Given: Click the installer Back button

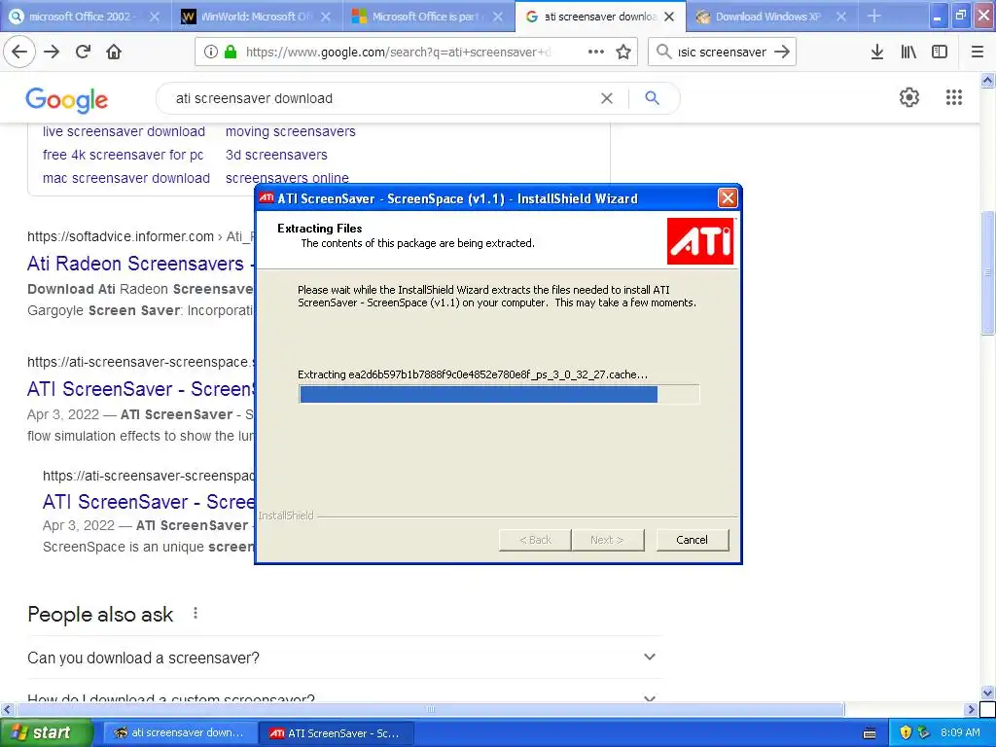Looking at the screenshot, I should point(535,539).
